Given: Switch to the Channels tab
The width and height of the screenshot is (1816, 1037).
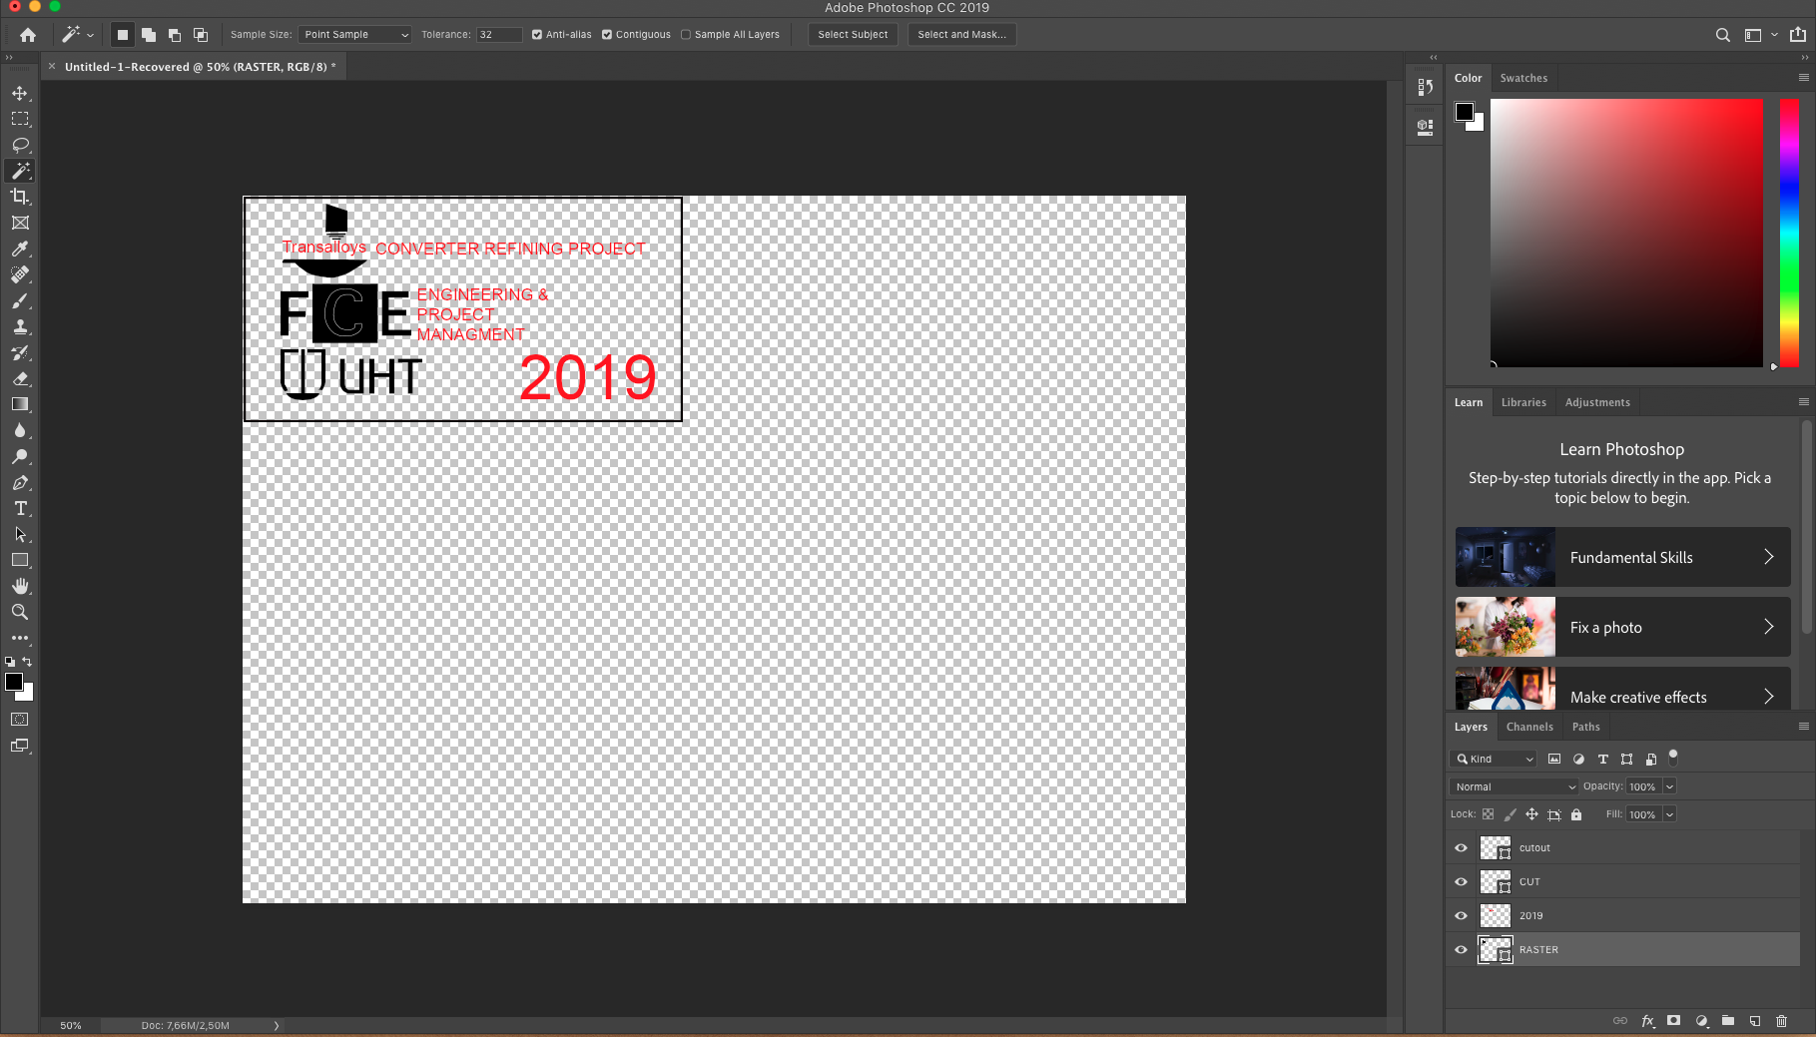Looking at the screenshot, I should coord(1529,727).
